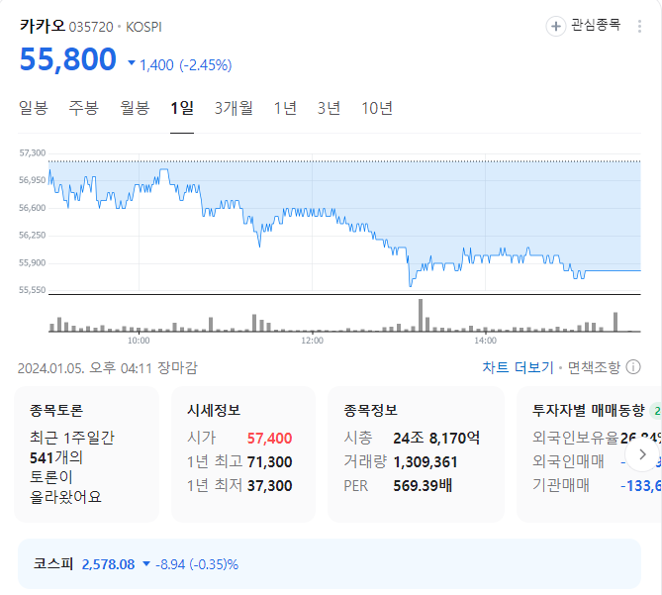Switch to the 일봉 chart tab
Viewport: 662px width, 595px height.
coord(33,108)
